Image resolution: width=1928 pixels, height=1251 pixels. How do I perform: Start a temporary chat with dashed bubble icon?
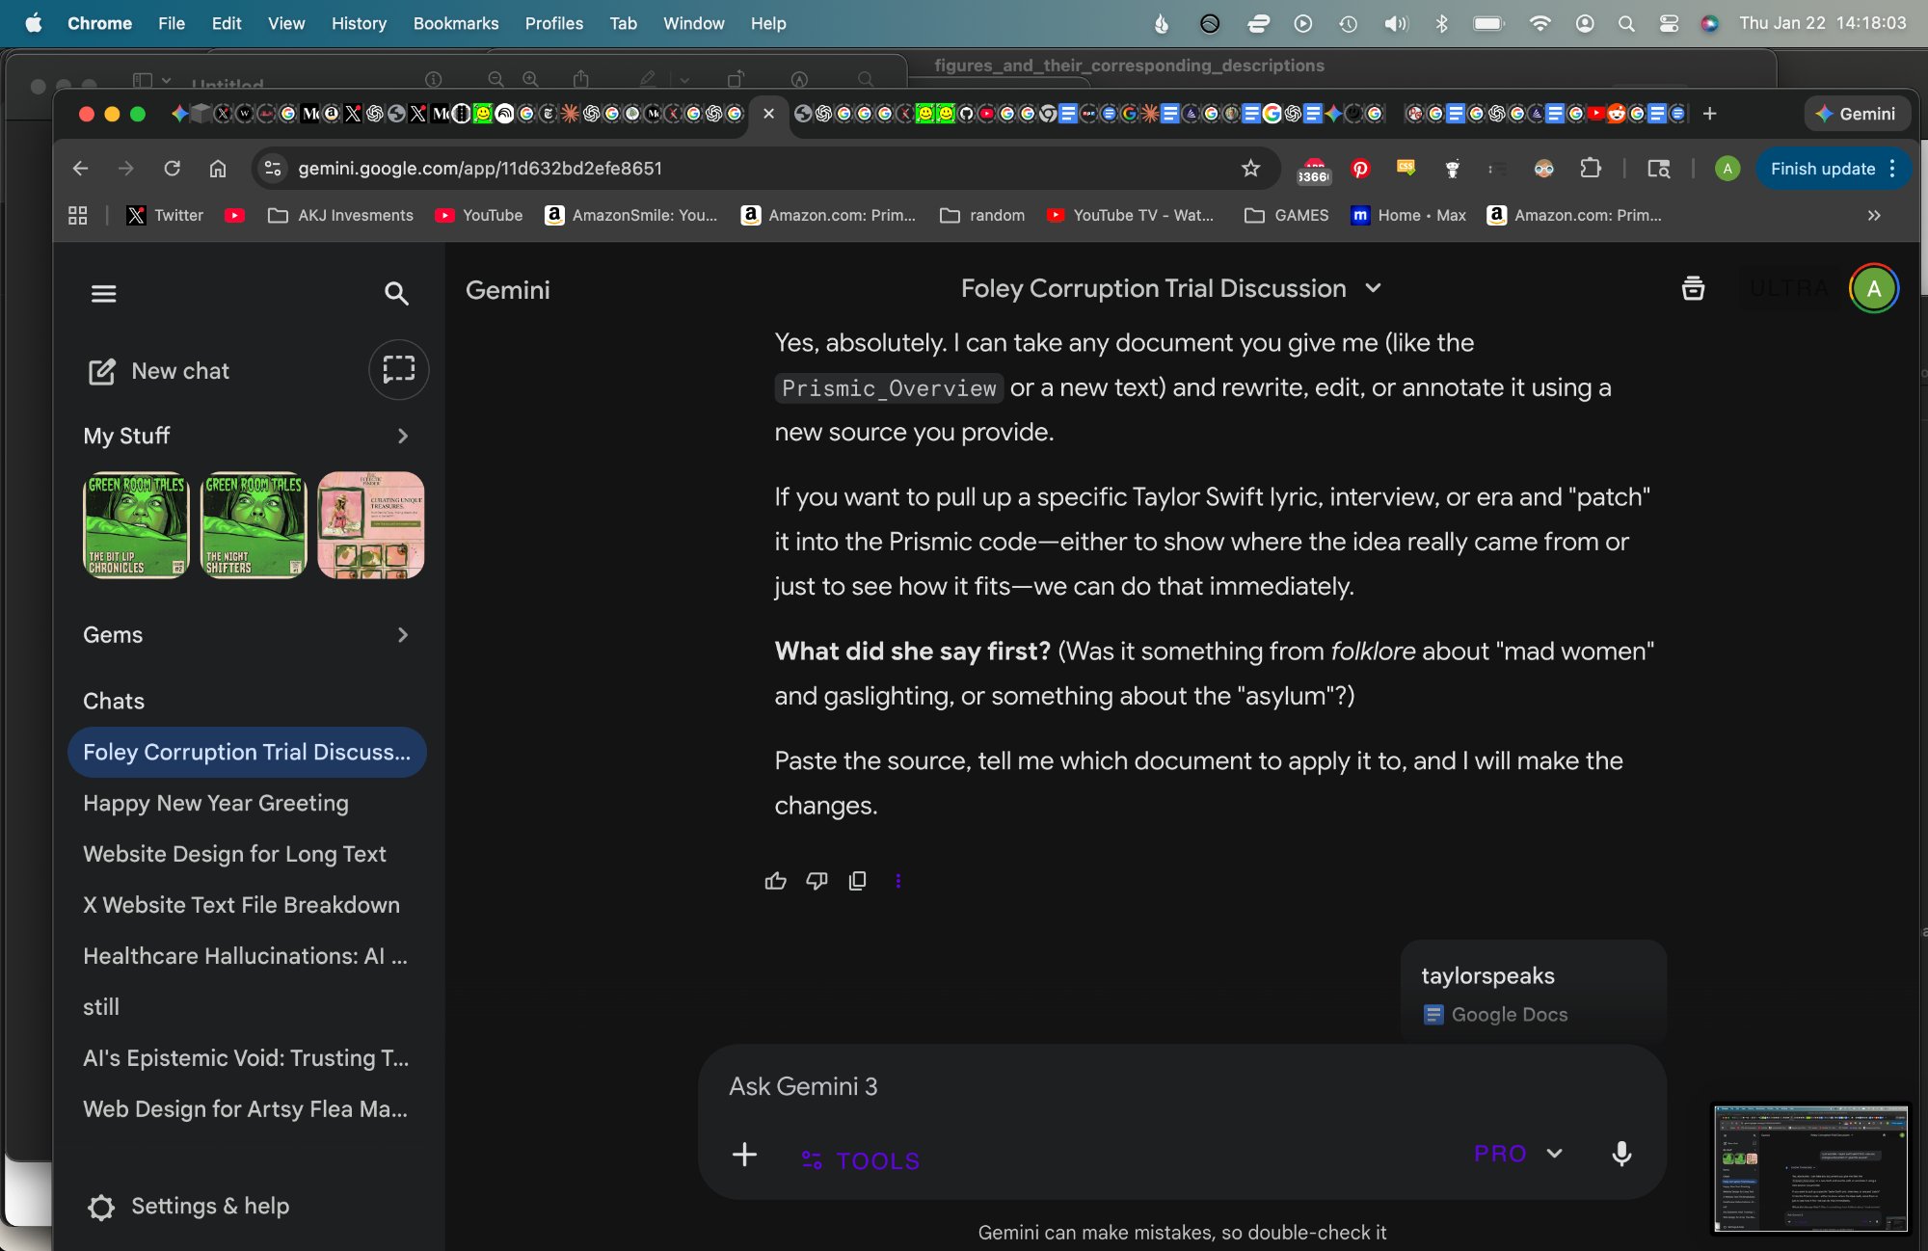click(398, 370)
